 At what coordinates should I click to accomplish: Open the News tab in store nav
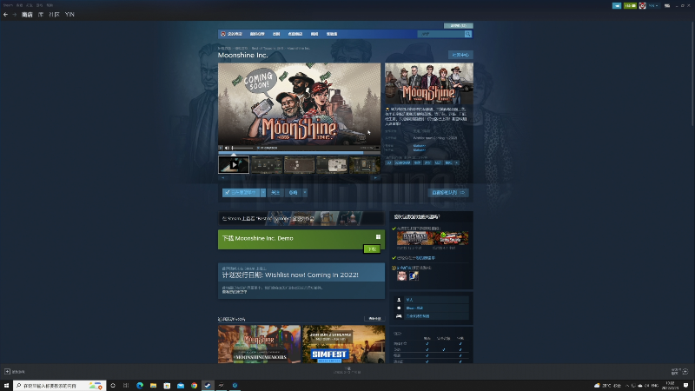click(314, 34)
